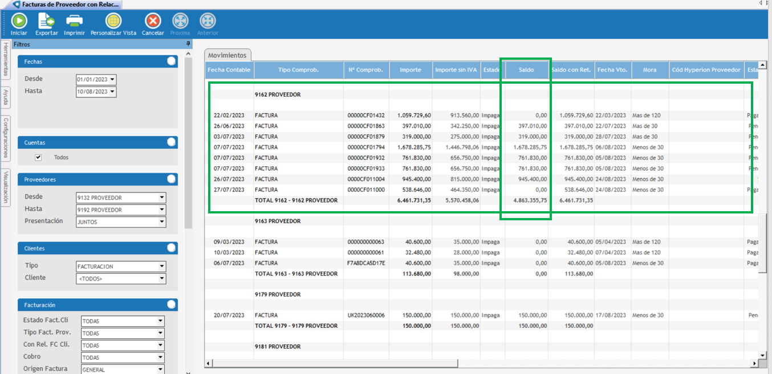This screenshot has width=772, height=374.
Task: Click the Anterior navigation icon
Action: coord(208,22)
